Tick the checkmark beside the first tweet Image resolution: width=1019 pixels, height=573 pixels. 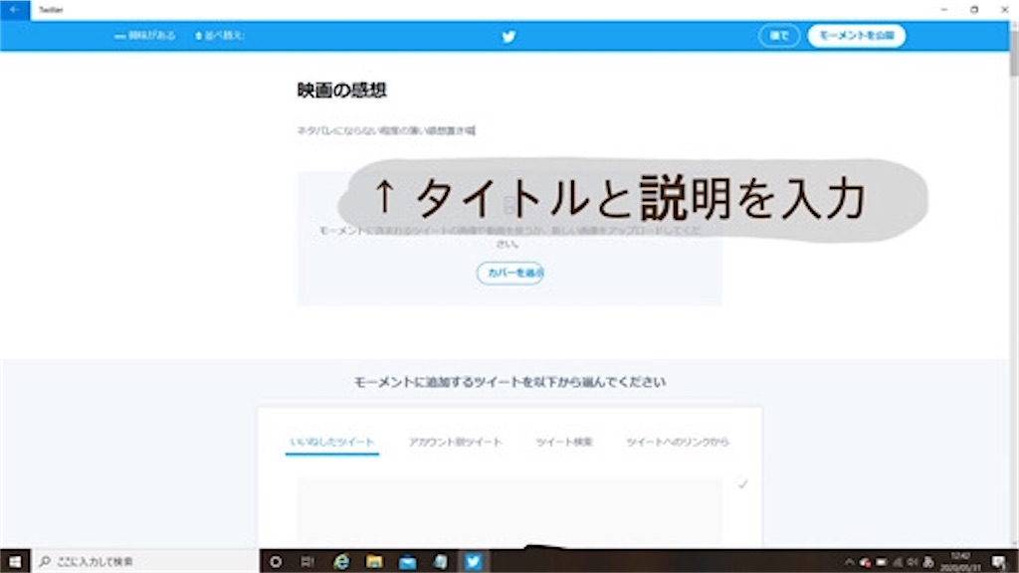742,484
